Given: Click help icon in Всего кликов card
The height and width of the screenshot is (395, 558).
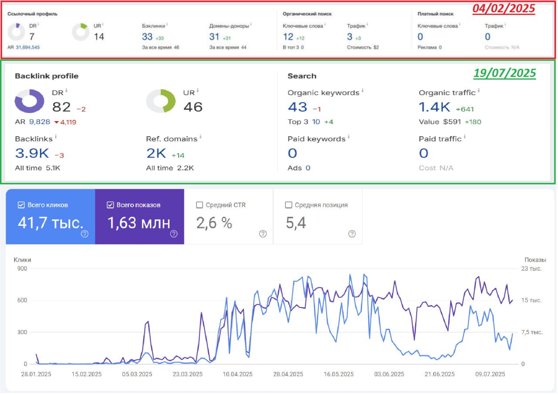Looking at the screenshot, I should tap(85, 234).
